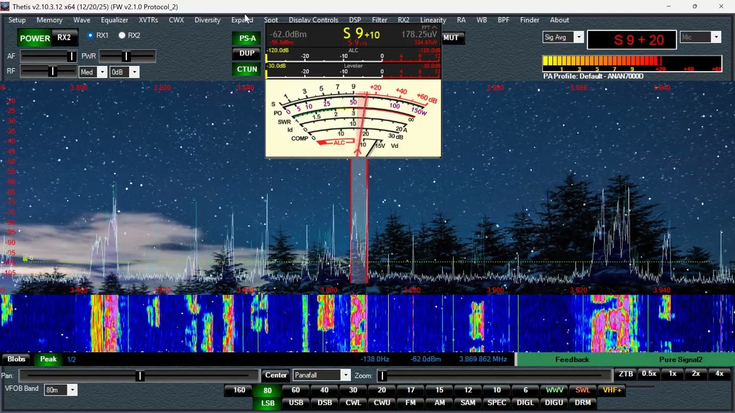Set zoom to 4x
Screen dimensions: 735x413
tap(719, 374)
